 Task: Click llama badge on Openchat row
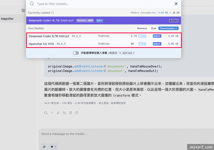(142, 44)
